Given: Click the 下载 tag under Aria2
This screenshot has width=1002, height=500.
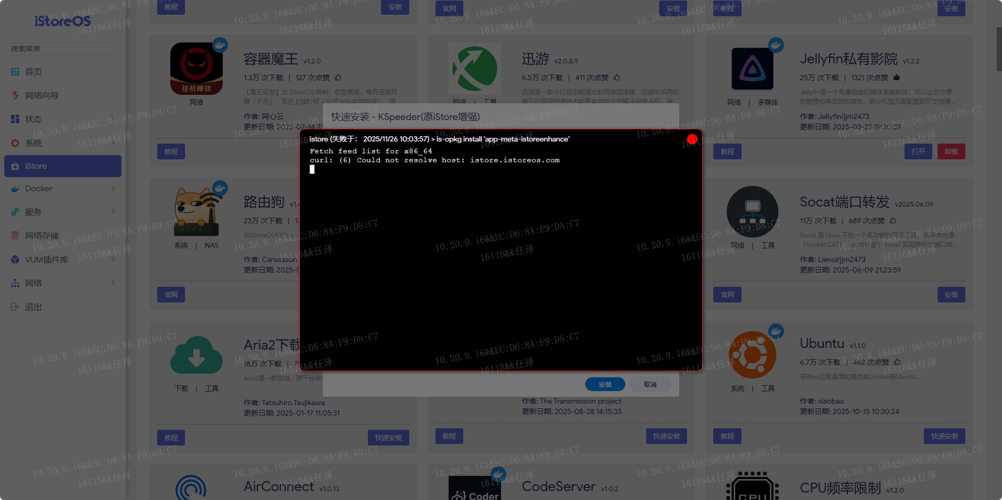Looking at the screenshot, I should click(x=181, y=389).
